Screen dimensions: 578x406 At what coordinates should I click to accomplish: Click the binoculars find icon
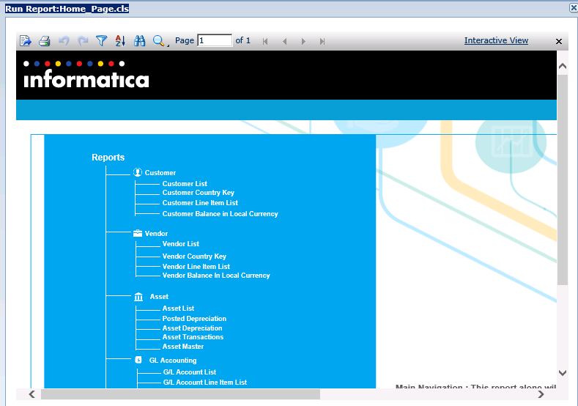point(140,41)
